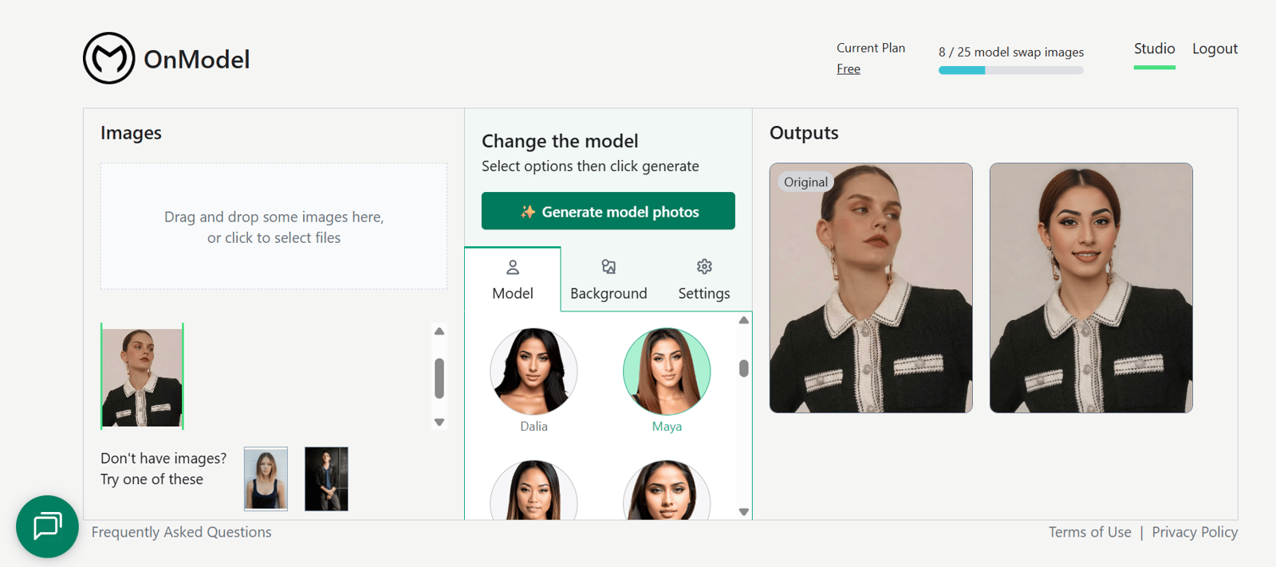Open Terms of Use
The width and height of the screenshot is (1276, 567).
pyautogui.click(x=1089, y=532)
